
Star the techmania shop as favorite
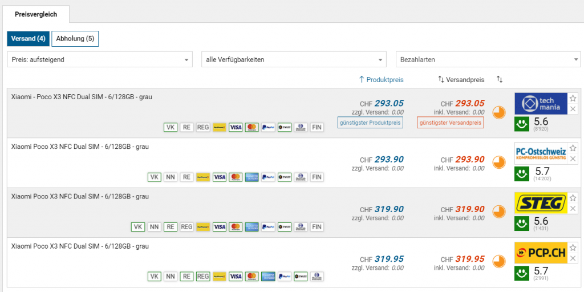click(x=573, y=98)
